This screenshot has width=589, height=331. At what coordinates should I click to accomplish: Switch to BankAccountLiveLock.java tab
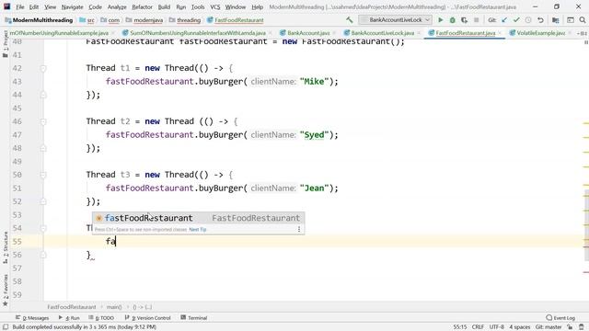382,33
